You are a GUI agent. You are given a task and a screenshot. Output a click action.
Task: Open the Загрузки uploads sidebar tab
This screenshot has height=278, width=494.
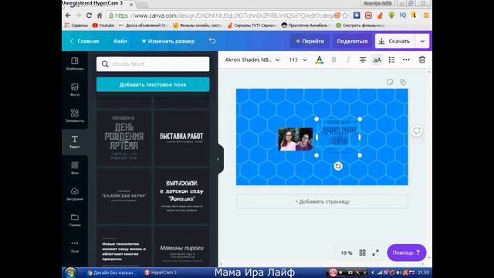coord(75,194)
